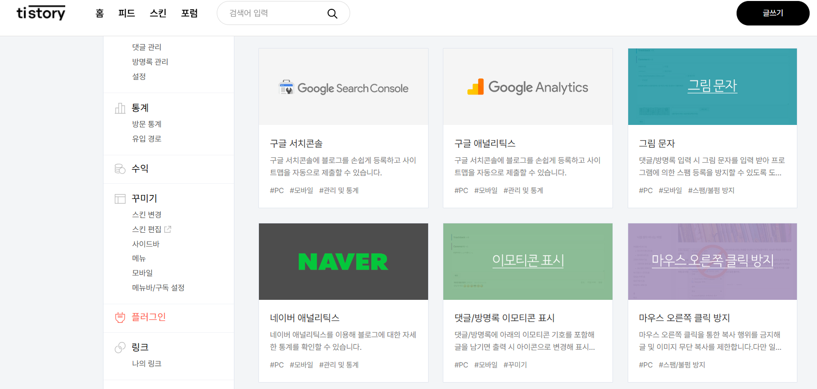Image resolution: width=817 pixels, height=389 pixels.
Task: Open Google Search Console plugin thumbnail
Action: pos(343,87)
